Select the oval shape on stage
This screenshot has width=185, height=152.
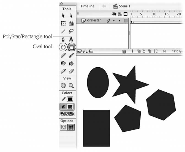98,82
